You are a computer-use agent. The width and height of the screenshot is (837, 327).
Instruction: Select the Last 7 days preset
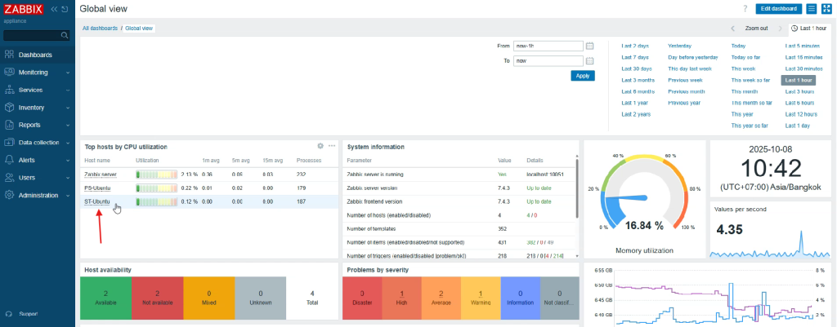click(635, 57)
